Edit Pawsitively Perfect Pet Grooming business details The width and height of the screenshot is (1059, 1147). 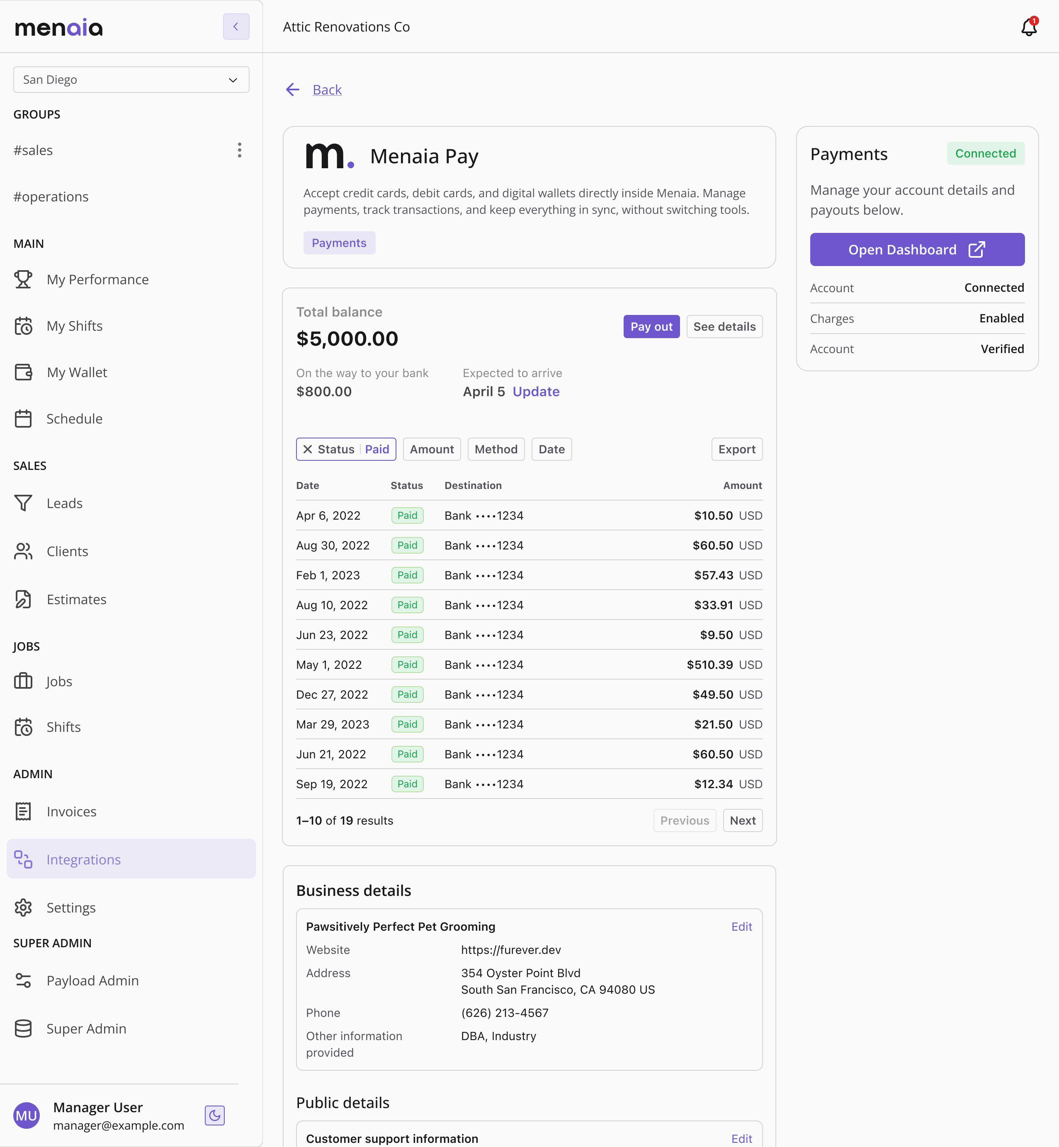coord(741,926)
